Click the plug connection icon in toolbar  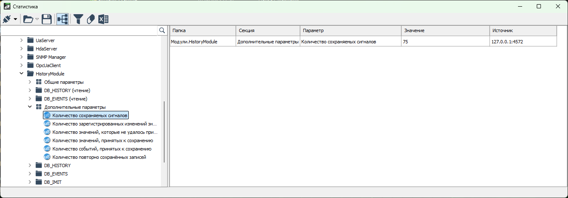7,19
